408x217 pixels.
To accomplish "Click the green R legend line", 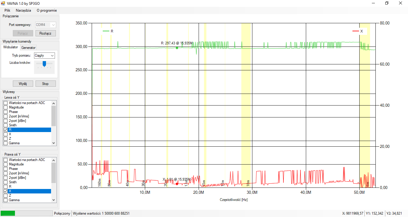I will (106, 31).
